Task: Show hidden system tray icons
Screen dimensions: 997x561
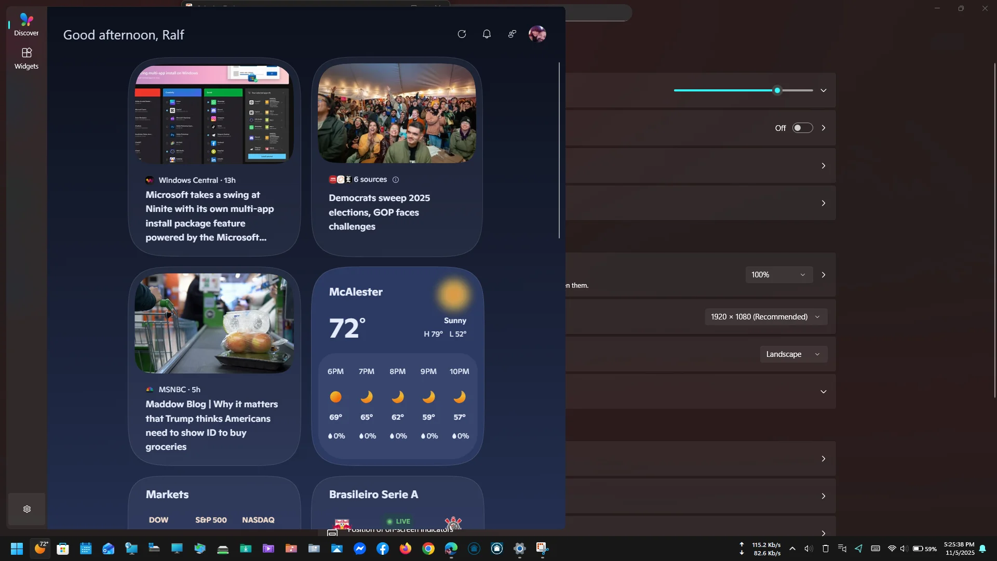Action: [x=792, y=549]
